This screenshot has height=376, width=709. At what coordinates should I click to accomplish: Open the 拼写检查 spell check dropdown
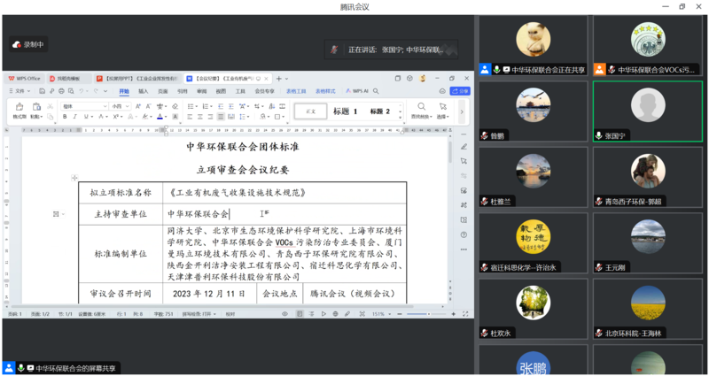pyautogui.click(x=199, y=314)
